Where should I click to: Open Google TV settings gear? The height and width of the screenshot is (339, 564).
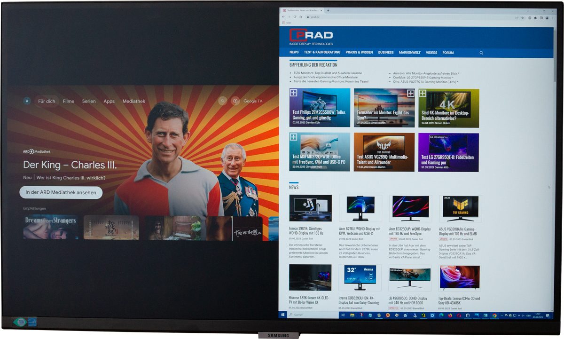tap(235, 101)
